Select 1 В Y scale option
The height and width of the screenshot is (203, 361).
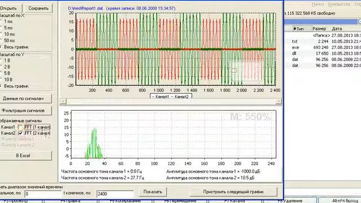click(6, 60)
